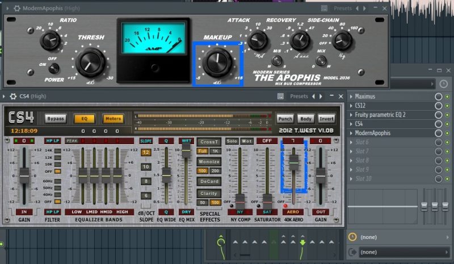Open Fruity parametric EQ 2 slot dropdown arrow
Image resolution: width=454 pixels, height=264 pixels.
click(351, 115)
